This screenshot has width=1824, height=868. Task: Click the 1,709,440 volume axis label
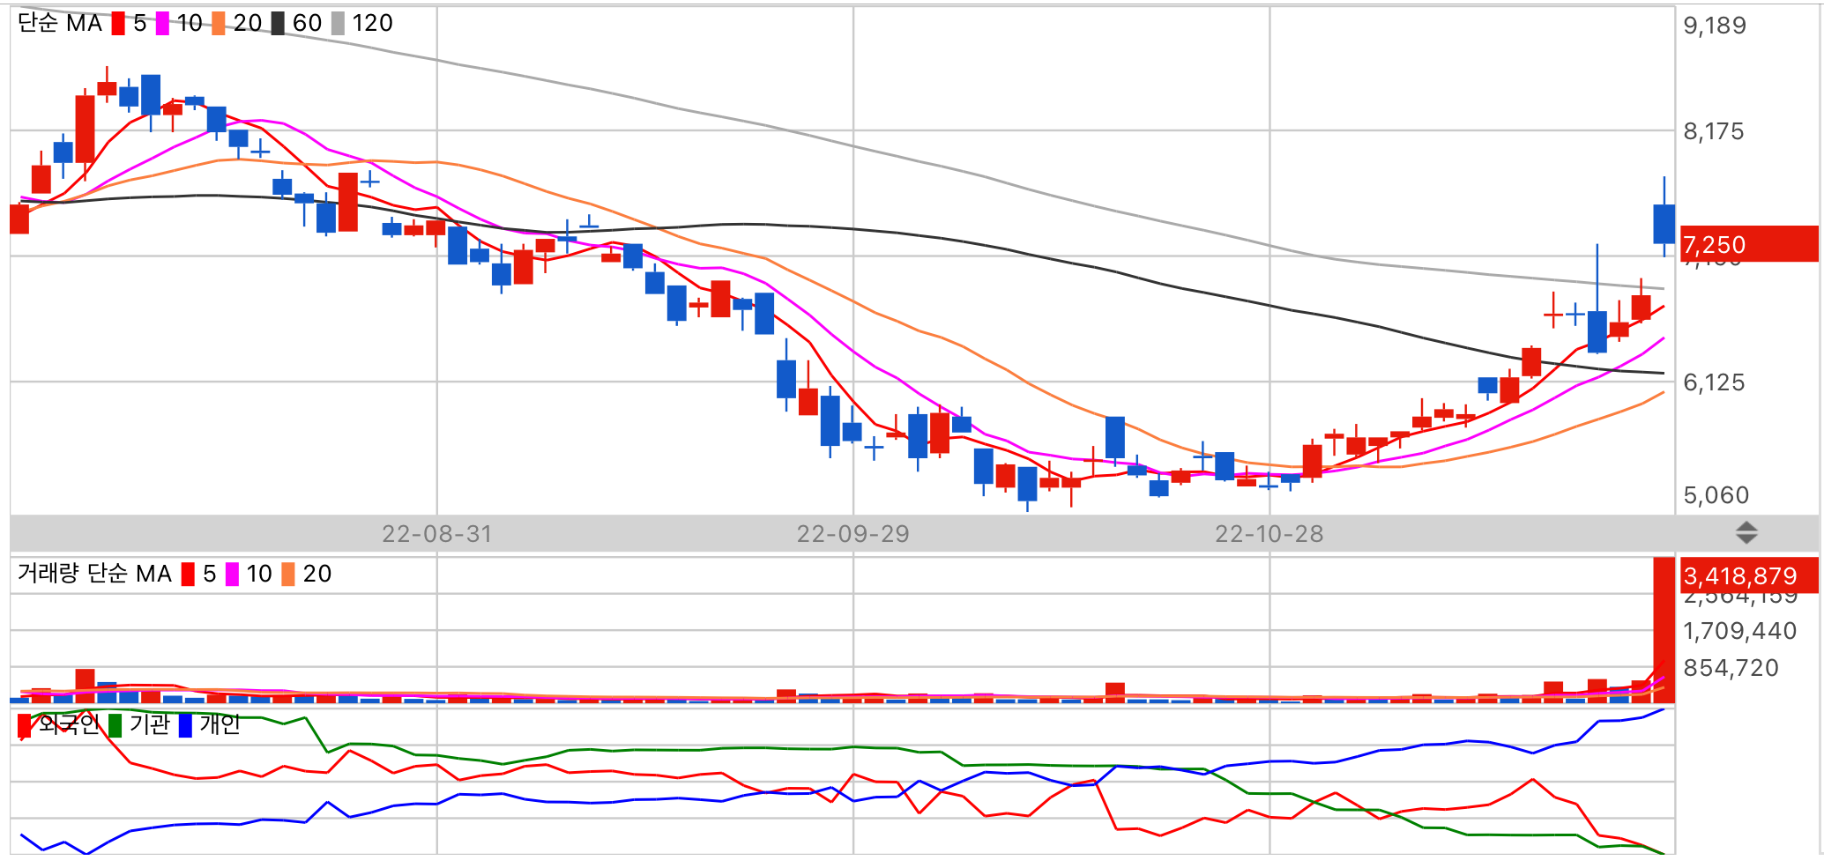[1739, 631]
